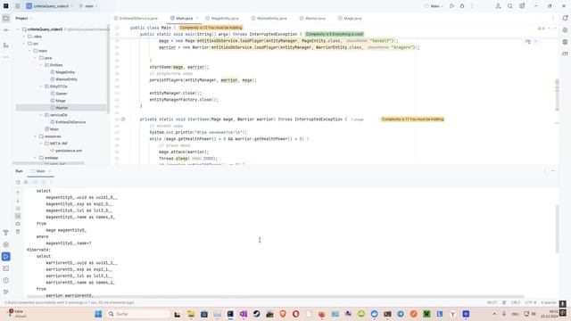This screenshot has width=571, height=321.
Task: Start debugging with the bug icon
Action: [462, 6]
